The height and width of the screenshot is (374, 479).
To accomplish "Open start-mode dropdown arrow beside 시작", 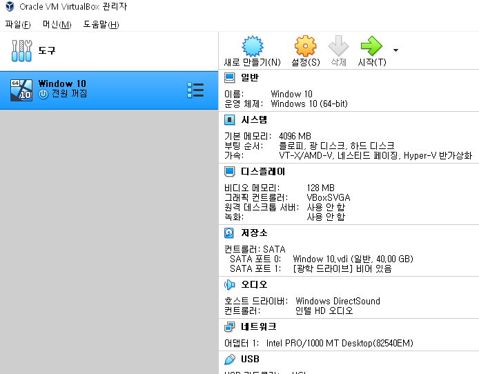I will click(395, 50).
